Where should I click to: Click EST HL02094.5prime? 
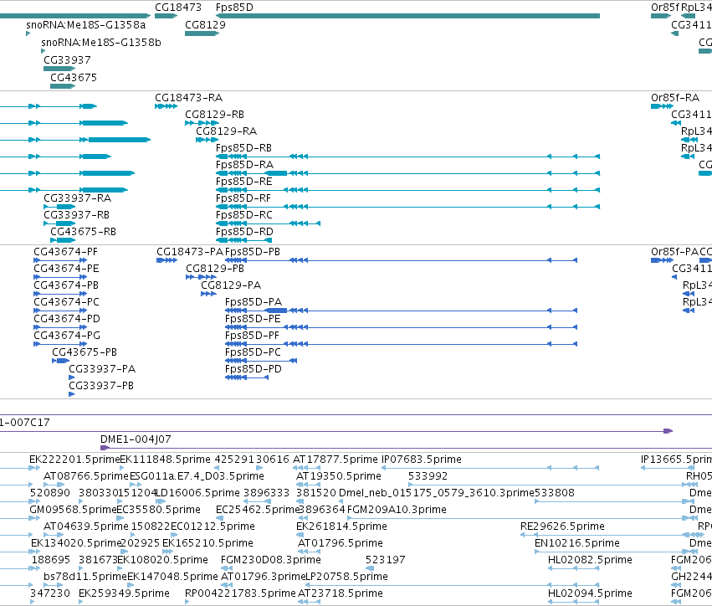[590, 593]
